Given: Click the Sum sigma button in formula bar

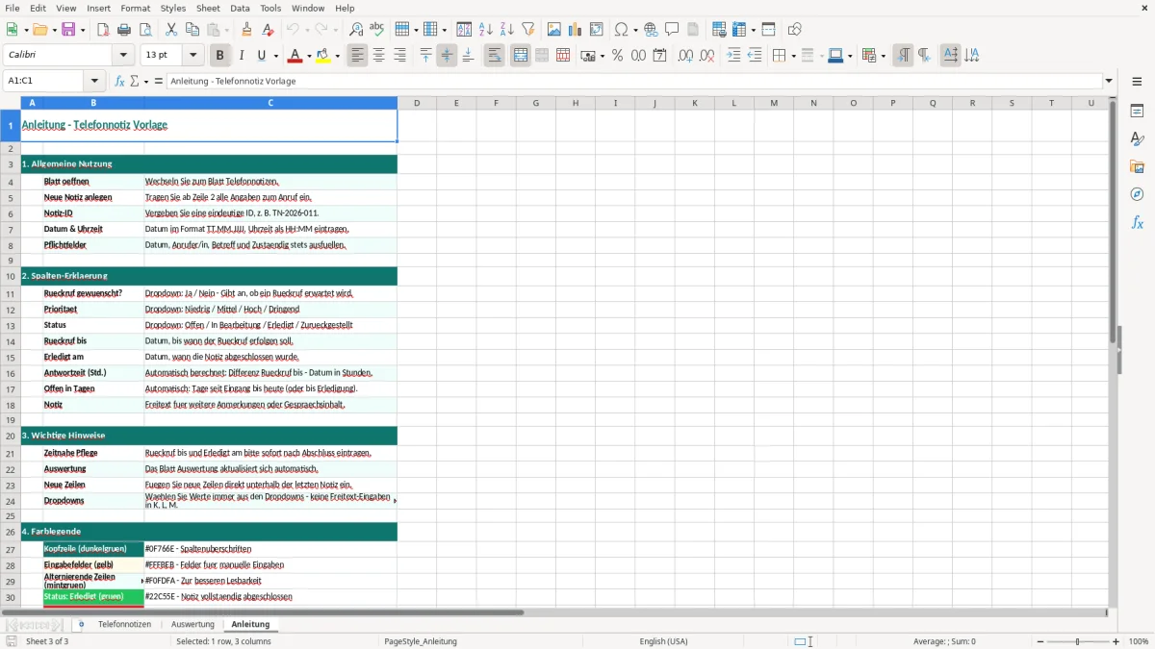Looking at the screenshot, I should click(135, 81).
